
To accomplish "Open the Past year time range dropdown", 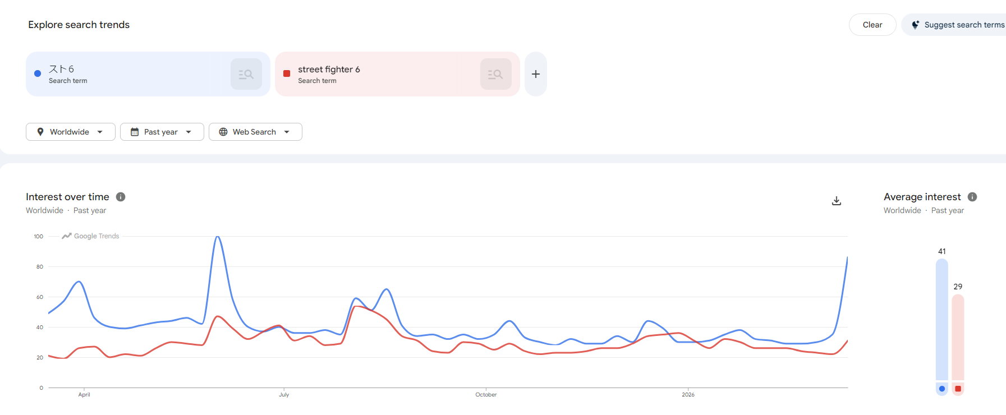I will pos(189,132).
